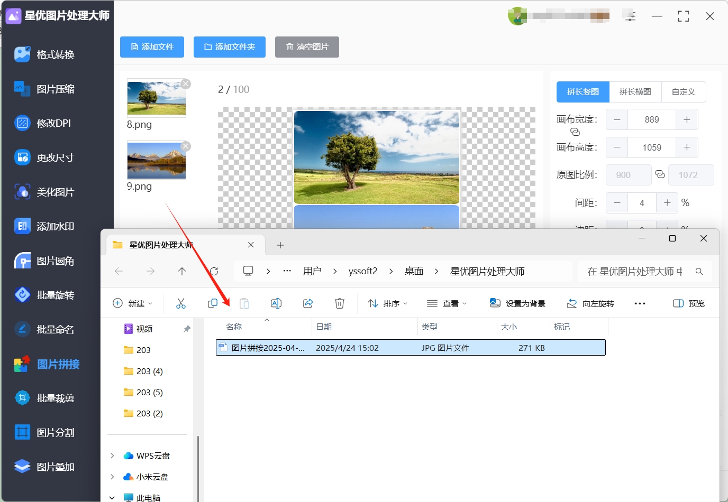728x502 pixels.
Task: Click the copy icon in Explorer toolbar
Action: 213,303
